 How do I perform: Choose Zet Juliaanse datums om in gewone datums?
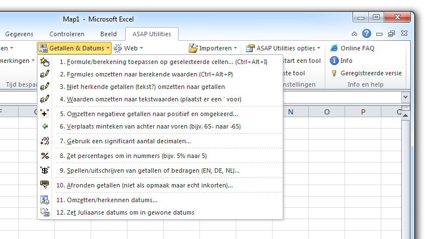tap(160, 212)
